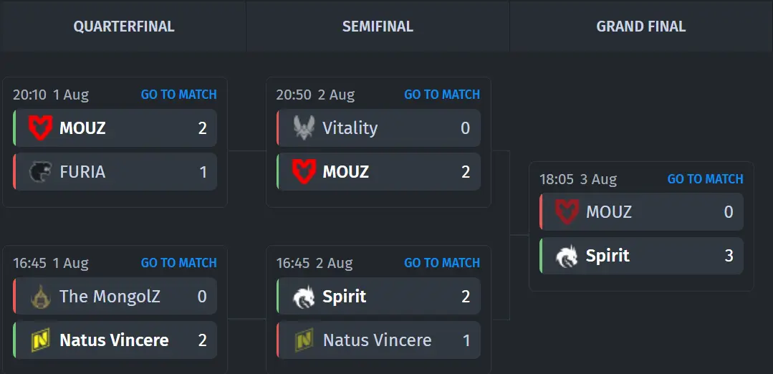Click the Natus Vincere logo in the semifinal

click(x=304, y=340)
